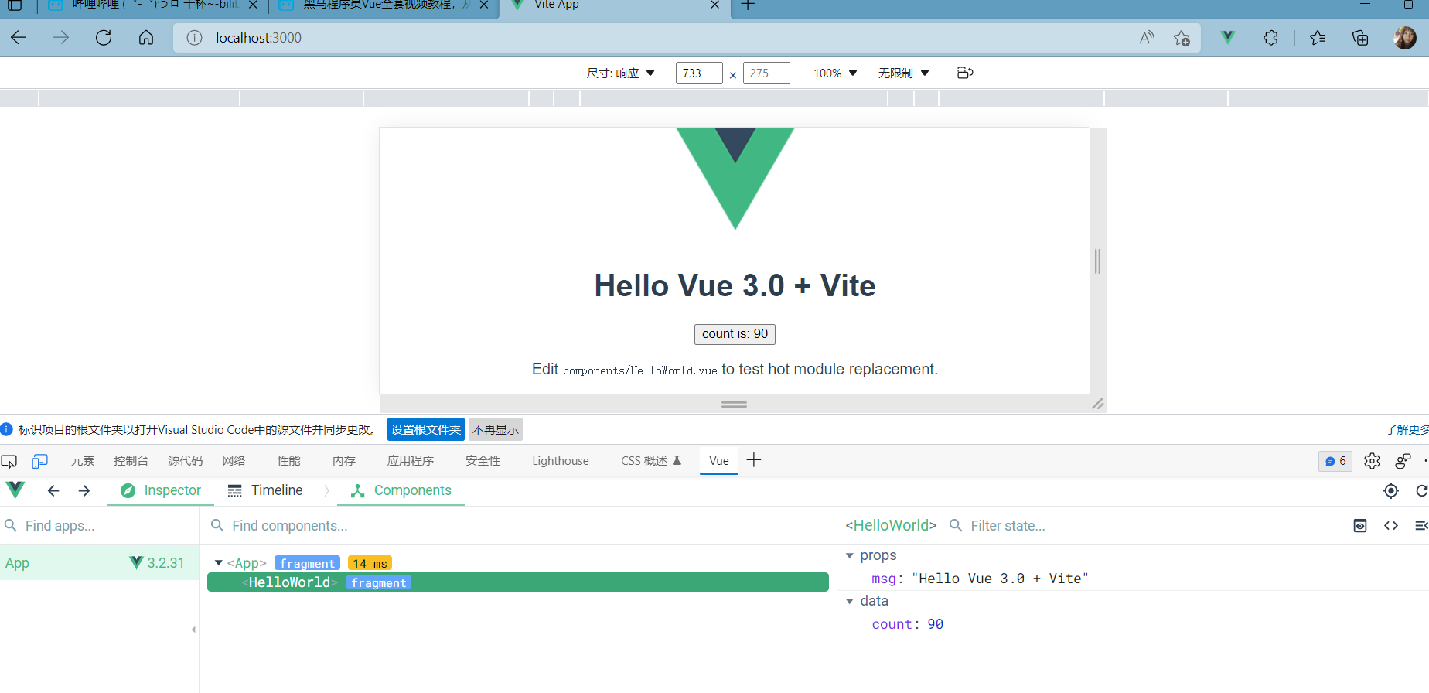The height and width of the screenshot is (693, 1429).
Task: Click the don't show again button
Action: 496,429
